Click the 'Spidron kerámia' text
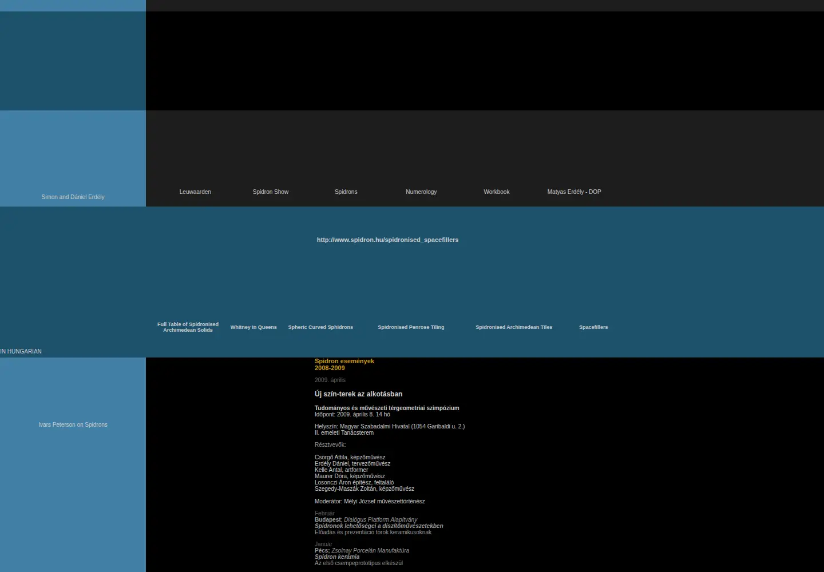Image resolution: width=824 pixels, height=572 pixels. point(337,557)
